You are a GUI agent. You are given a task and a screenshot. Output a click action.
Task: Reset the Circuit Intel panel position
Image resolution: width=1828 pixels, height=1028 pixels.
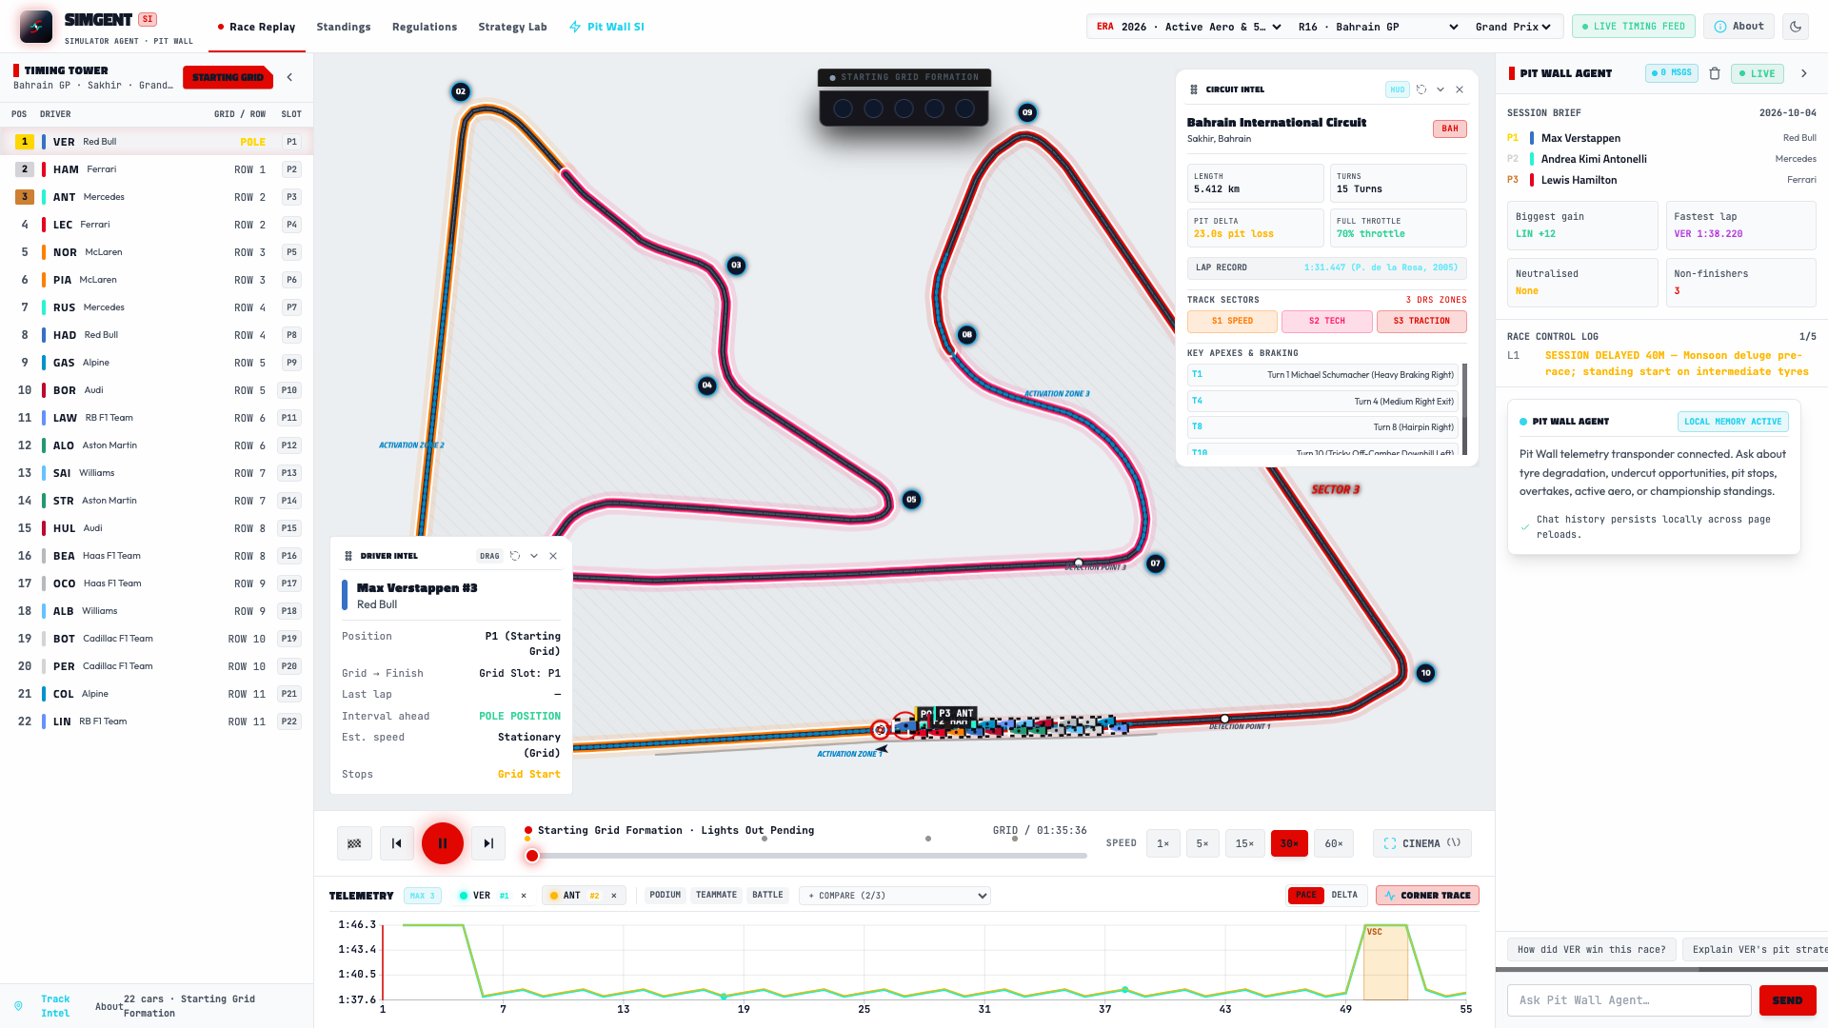pyautogui.click(x=1421, y=89)
